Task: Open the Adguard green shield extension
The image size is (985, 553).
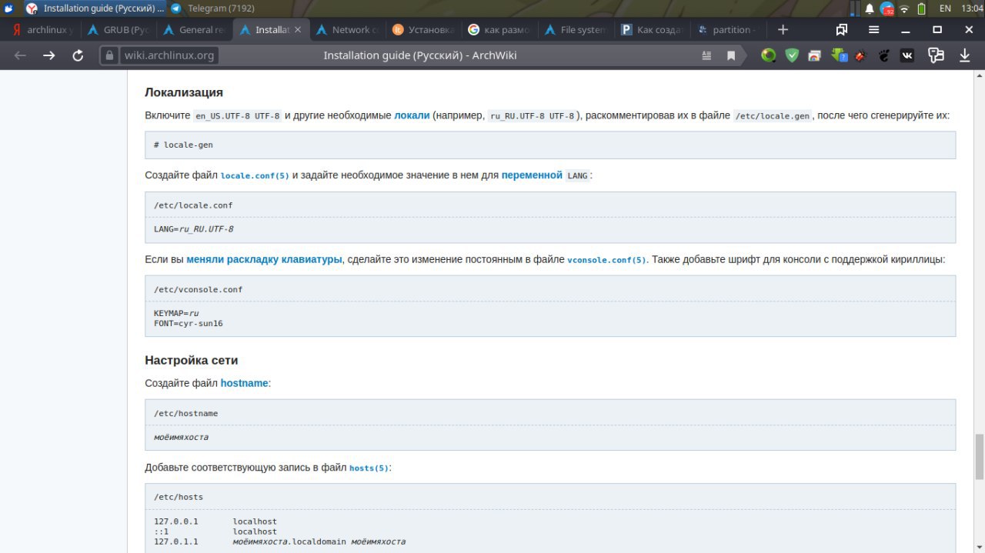Action: pyautogui.click(x=792, y=55)
